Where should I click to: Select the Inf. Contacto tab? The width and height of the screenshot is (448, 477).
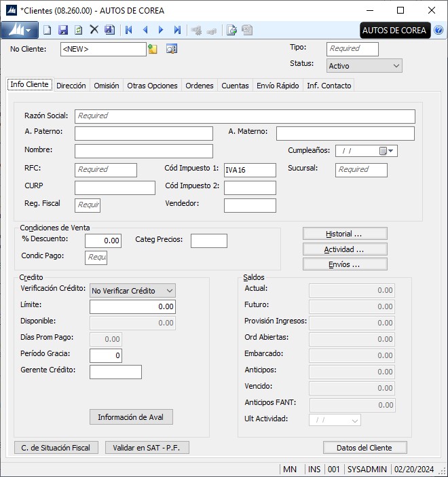[x=329, y=86]
